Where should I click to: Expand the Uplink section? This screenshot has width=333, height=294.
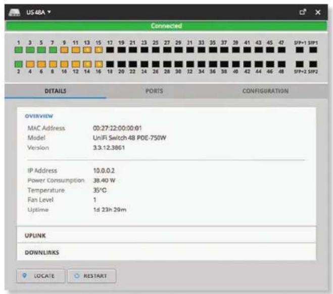coord(167,235)
